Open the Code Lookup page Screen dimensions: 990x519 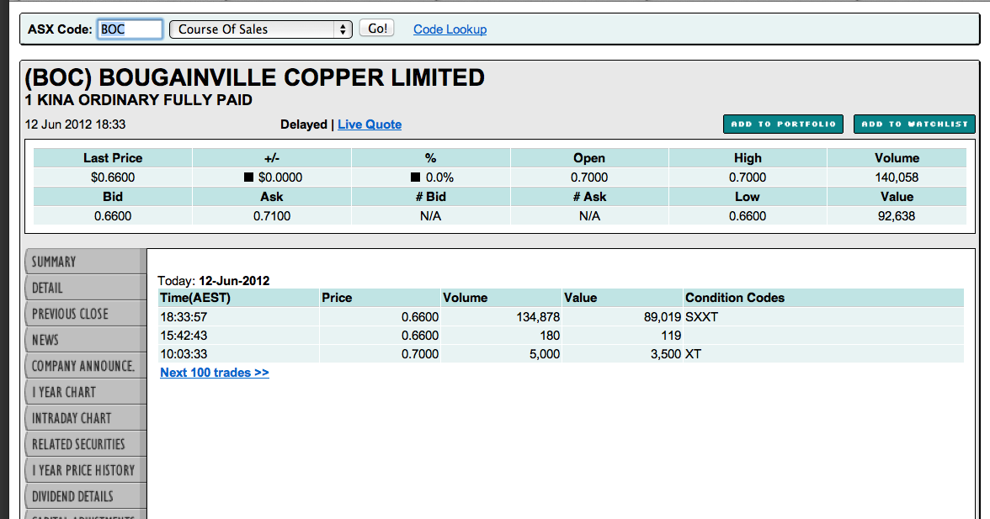click(x=450, y=29)
